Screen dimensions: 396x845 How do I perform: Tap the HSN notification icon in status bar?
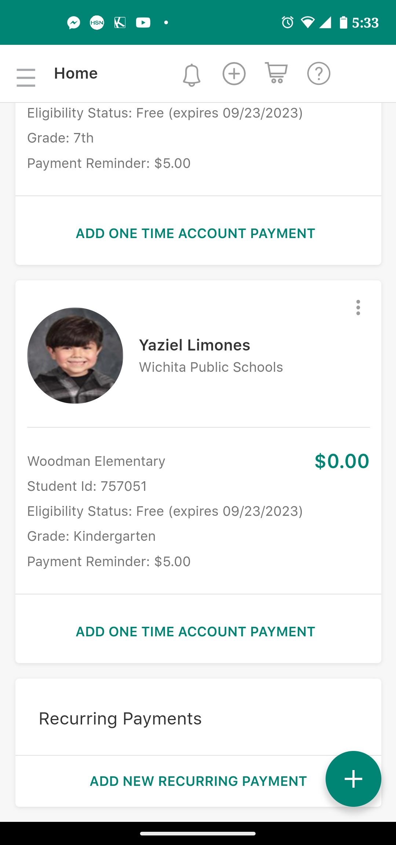tap(97, 23)
